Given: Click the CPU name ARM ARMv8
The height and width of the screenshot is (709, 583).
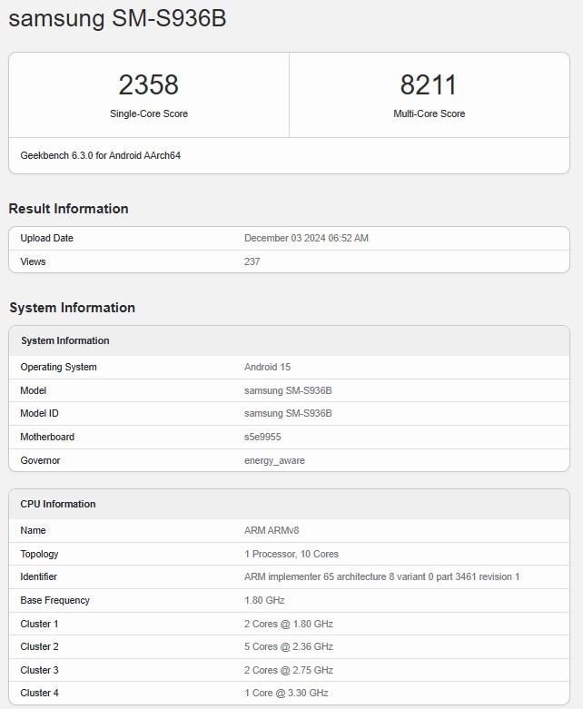Looking at the screenshot, I should pyautogui.click(x=272, y=531).
